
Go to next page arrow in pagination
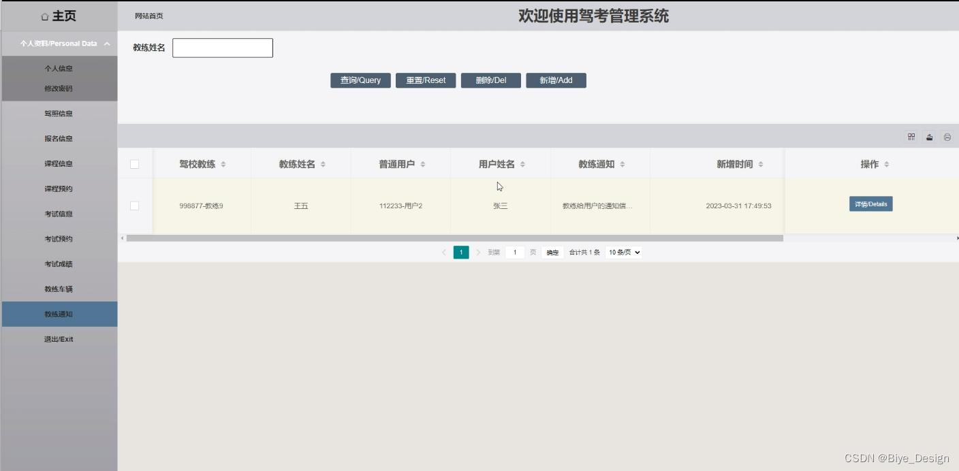478,253
